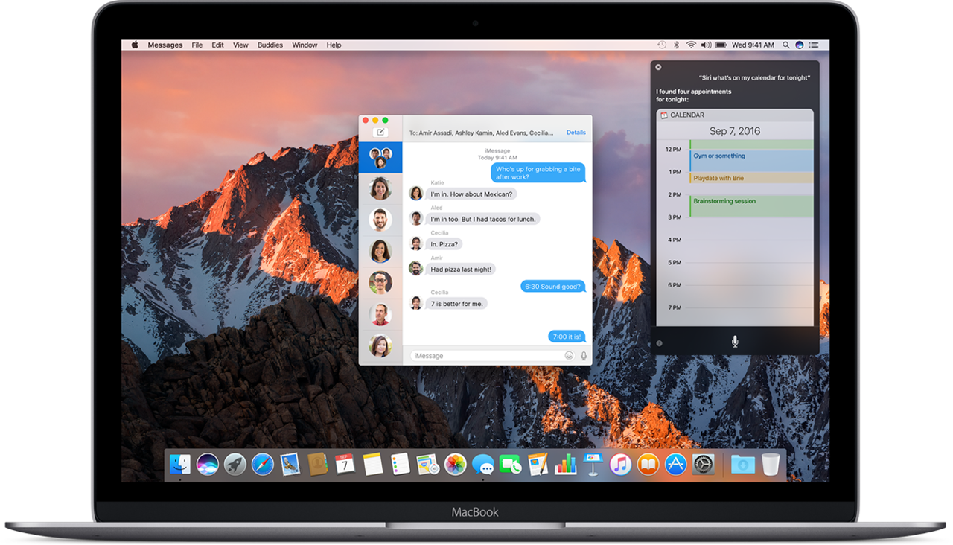The width and height of the screenshot is (953, 545).
Task: Open iTunes music note icon in dock
Action: click(620, 465)
